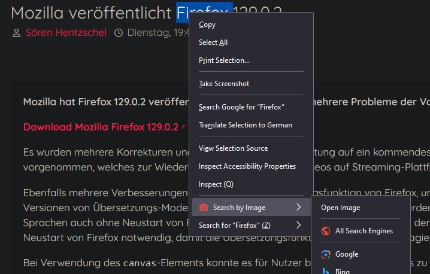
Task: Select Inspect Accessibility Properties
Action: (247, 166)
